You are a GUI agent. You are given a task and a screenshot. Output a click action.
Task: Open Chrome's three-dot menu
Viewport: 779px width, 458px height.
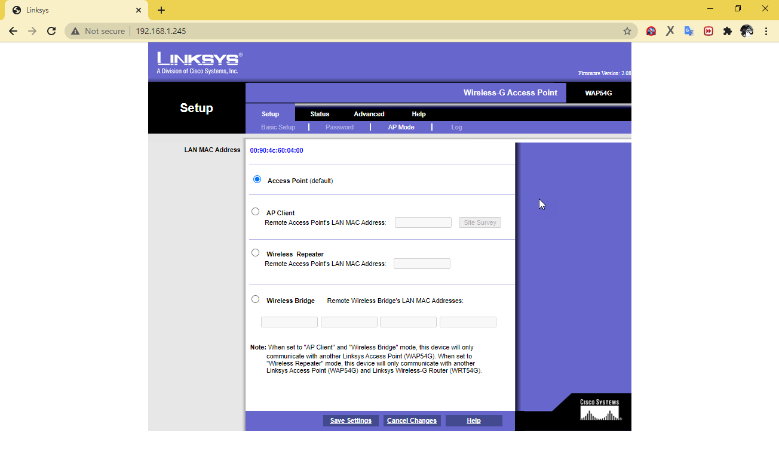[766, 31]
